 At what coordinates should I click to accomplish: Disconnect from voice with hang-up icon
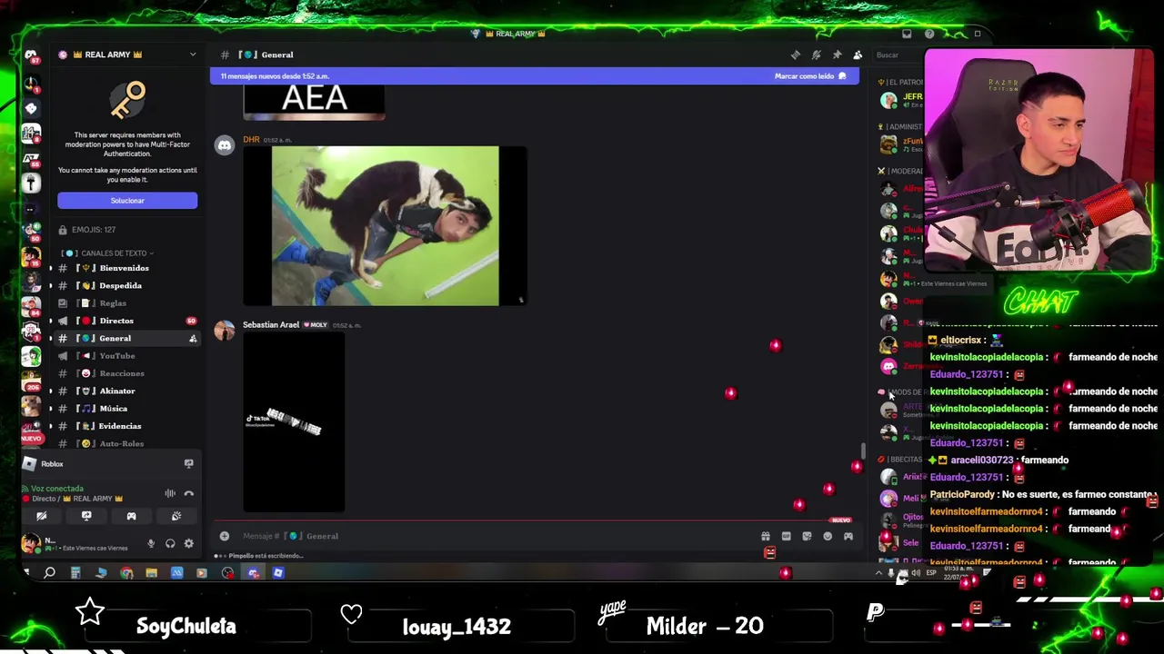tap(188, 493)
